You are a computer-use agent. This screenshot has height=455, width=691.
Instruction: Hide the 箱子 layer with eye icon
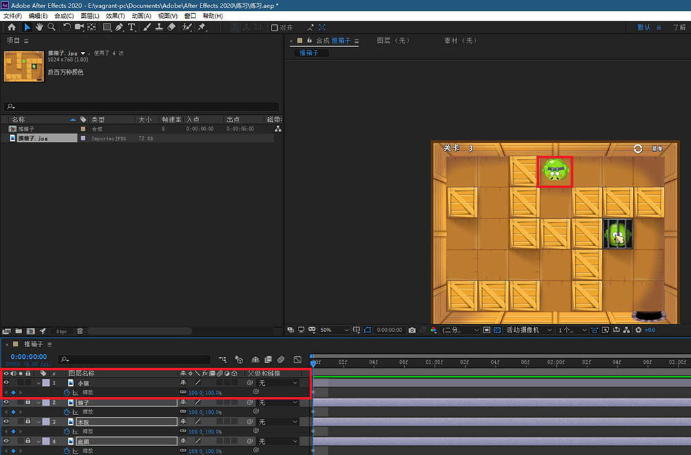pyautogui.click(x=6, y=402)
